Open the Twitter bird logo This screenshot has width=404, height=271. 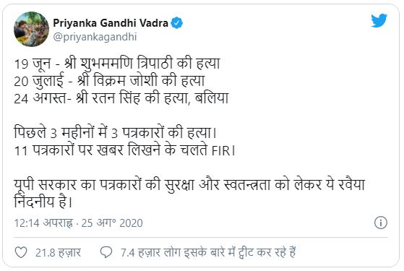tap(379, 20)
